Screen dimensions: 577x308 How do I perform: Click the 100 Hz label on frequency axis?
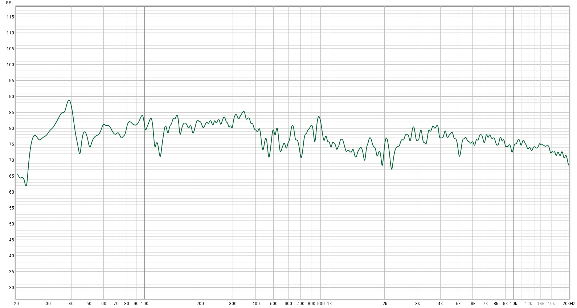(144, 304)
